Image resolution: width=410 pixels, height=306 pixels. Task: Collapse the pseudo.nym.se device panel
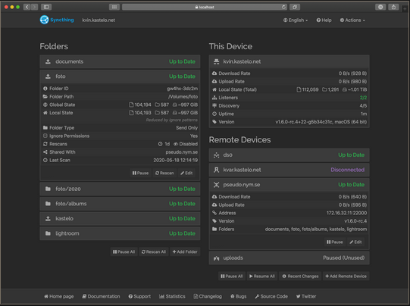[290, 185]
